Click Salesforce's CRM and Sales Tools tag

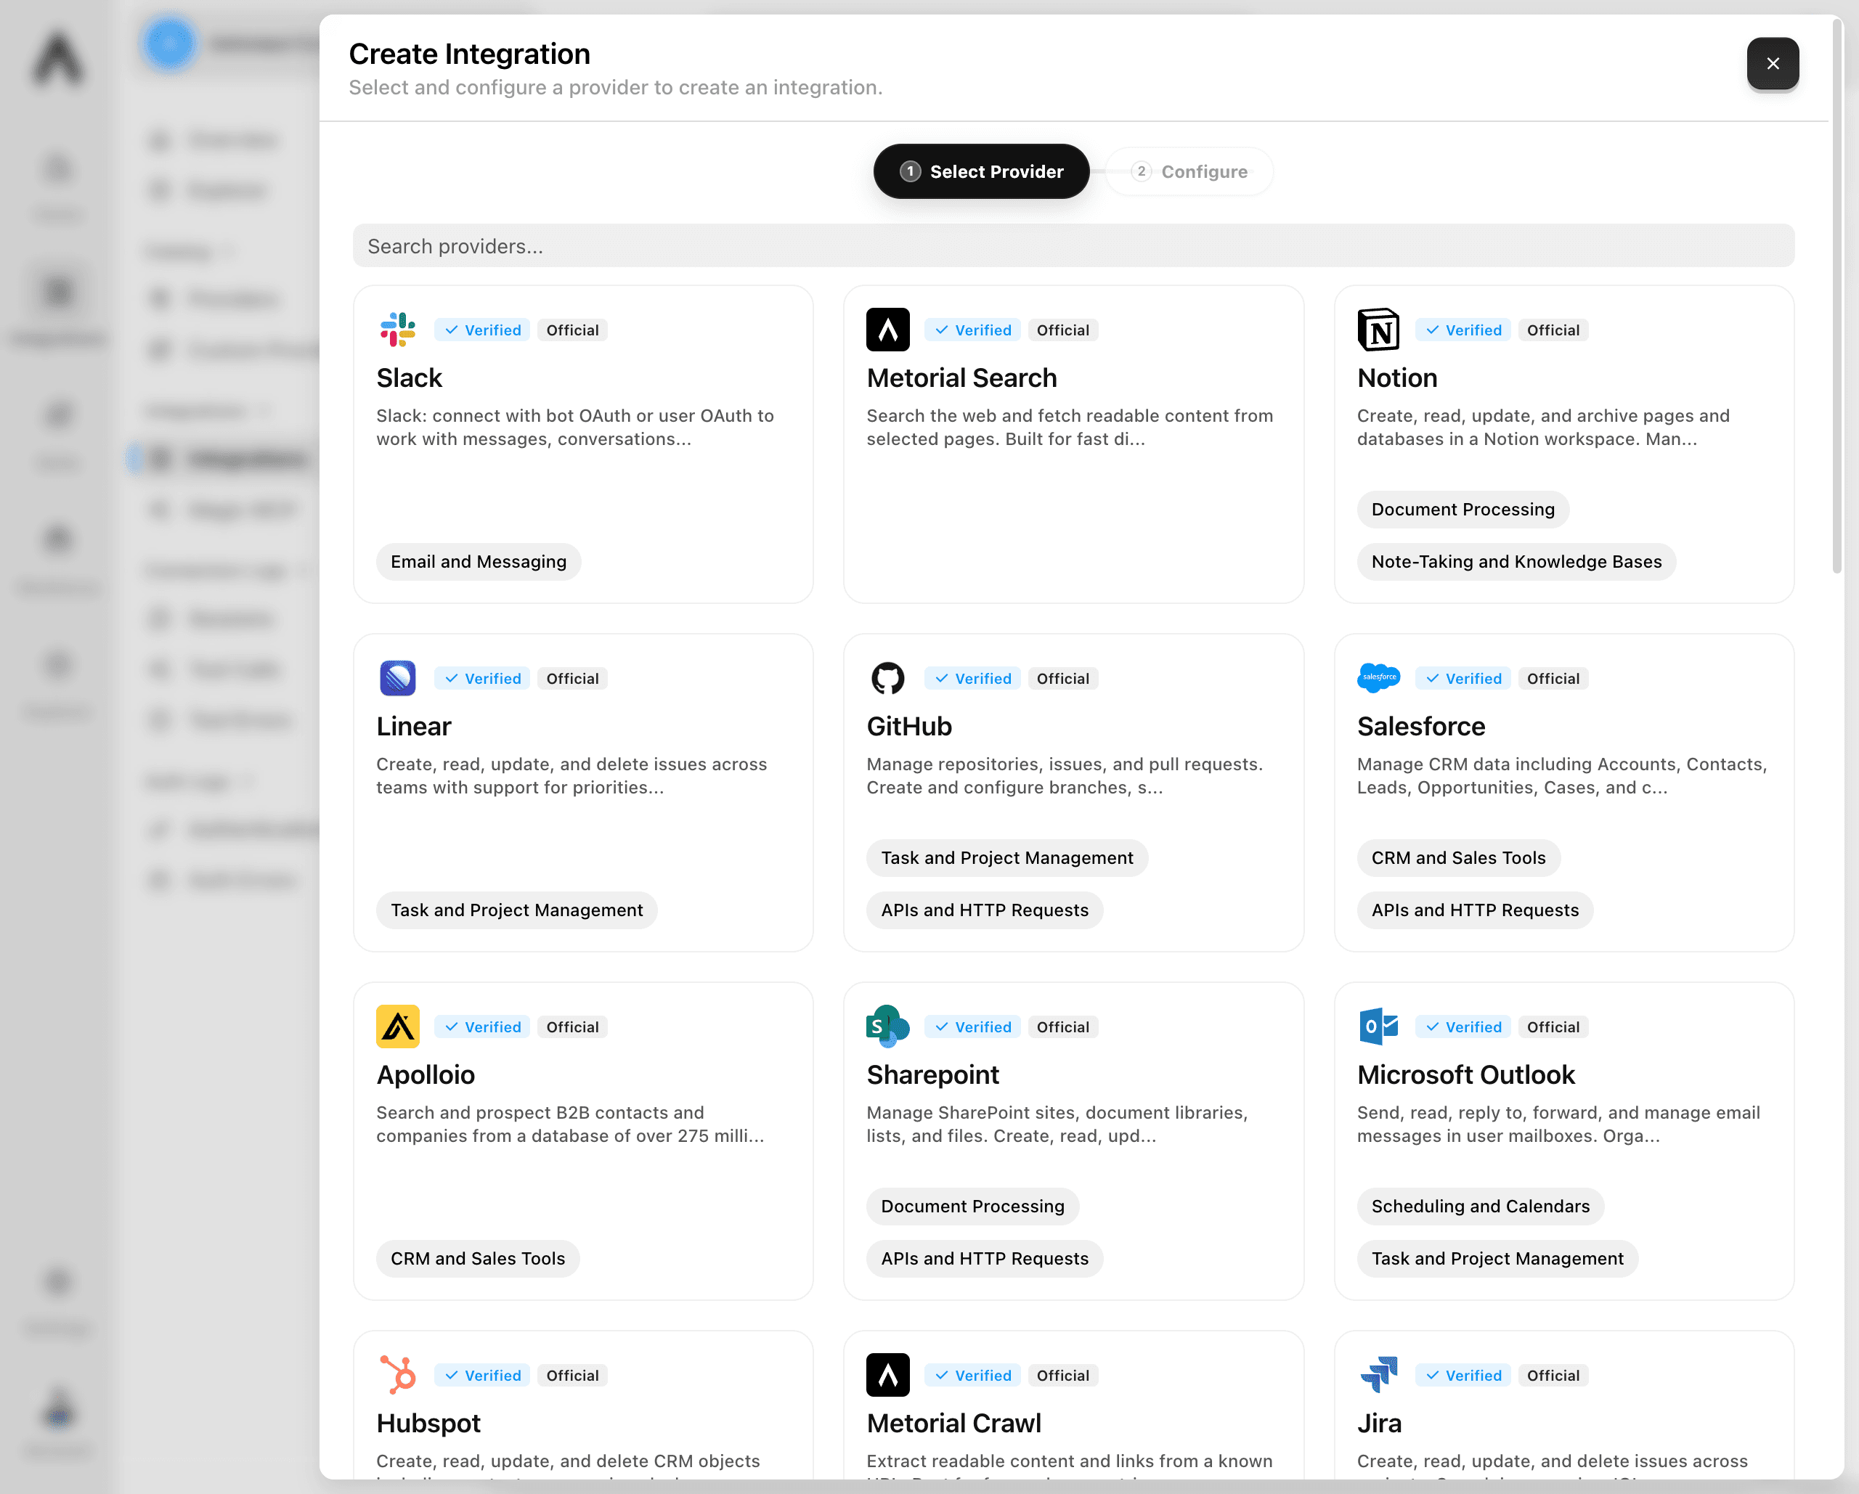[x=1458, y=858]
